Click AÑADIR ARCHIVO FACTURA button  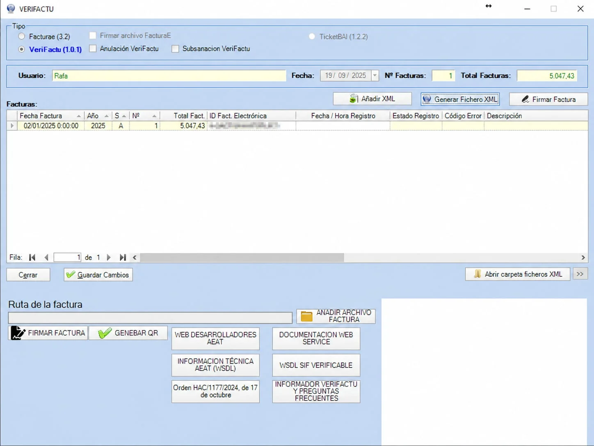point(336,316)
